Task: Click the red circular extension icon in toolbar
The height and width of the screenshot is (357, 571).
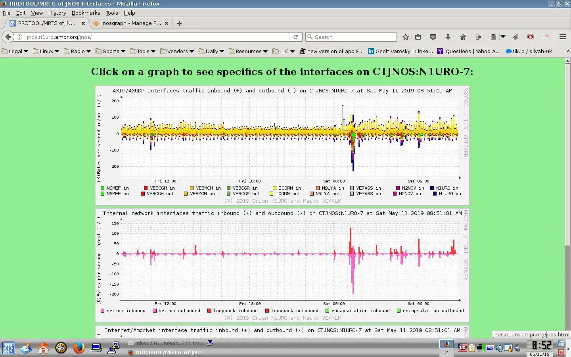Action: coord(531,37)
